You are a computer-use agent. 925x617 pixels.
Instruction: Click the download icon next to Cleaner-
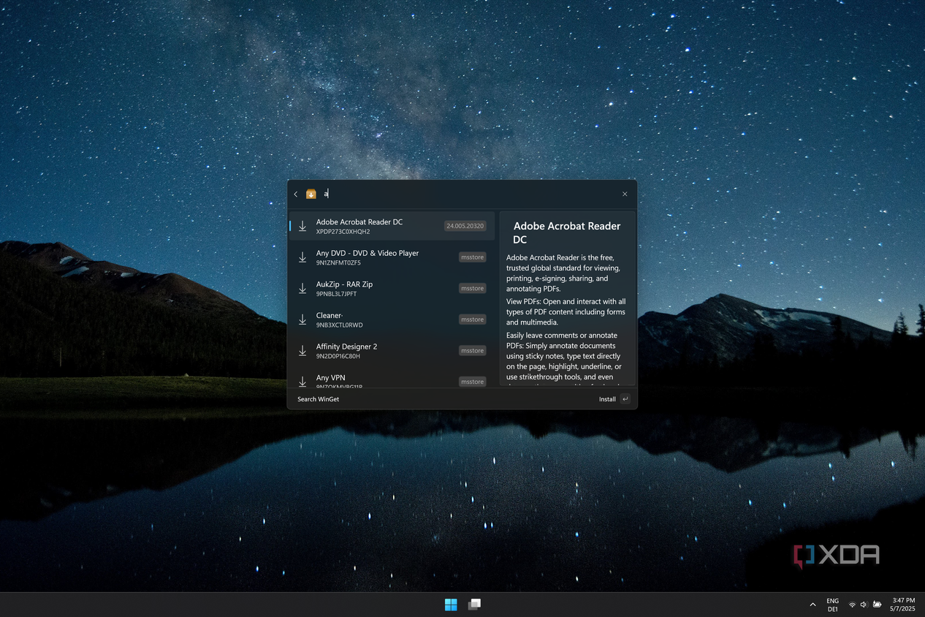tap(302, 319)
